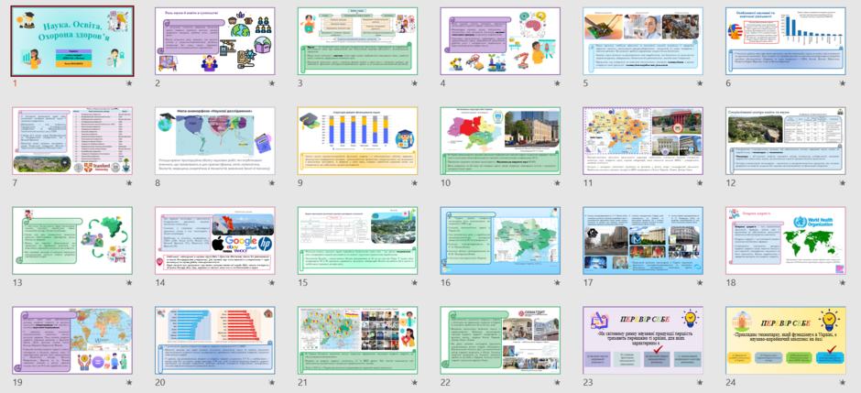
Task: Select slide 16 thumbnail
Action: pos(500,241)
